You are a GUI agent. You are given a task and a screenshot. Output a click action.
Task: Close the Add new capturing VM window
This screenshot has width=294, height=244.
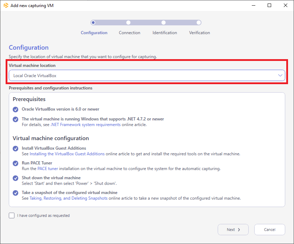point(285,5)
